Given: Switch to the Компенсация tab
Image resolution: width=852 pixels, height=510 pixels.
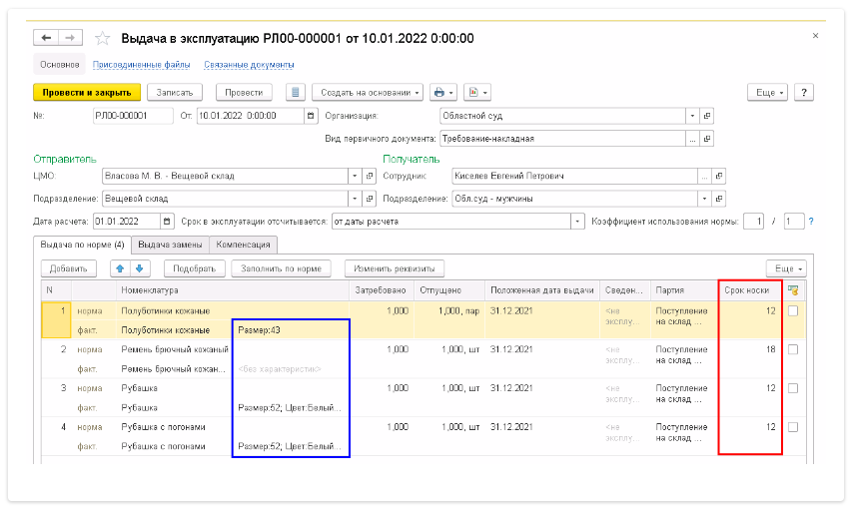Looking at the screenshot, I should 243,245.
